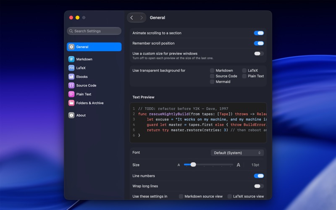
Task: Check transparent background for Markdown
Action: pyautogui.click(x=212, y=71)
